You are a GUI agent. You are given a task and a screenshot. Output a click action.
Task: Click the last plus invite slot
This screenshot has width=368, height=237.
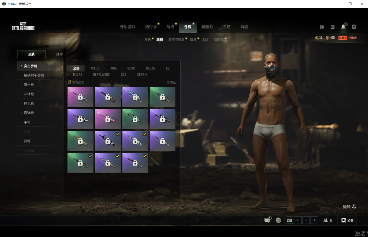click(314, 220)
